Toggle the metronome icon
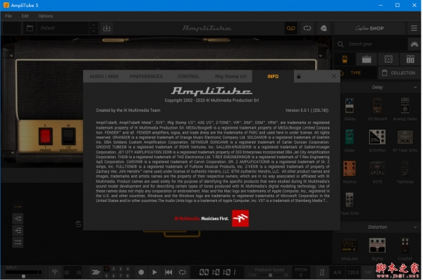 (322, 272)
